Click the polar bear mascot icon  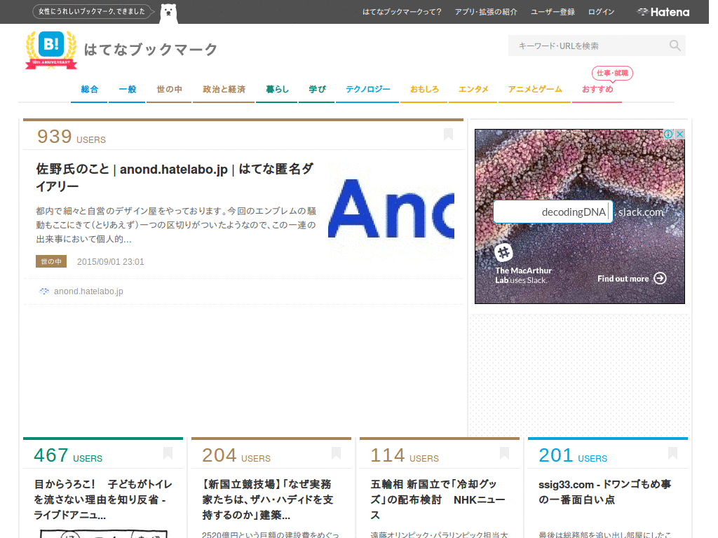coord(168,13)
